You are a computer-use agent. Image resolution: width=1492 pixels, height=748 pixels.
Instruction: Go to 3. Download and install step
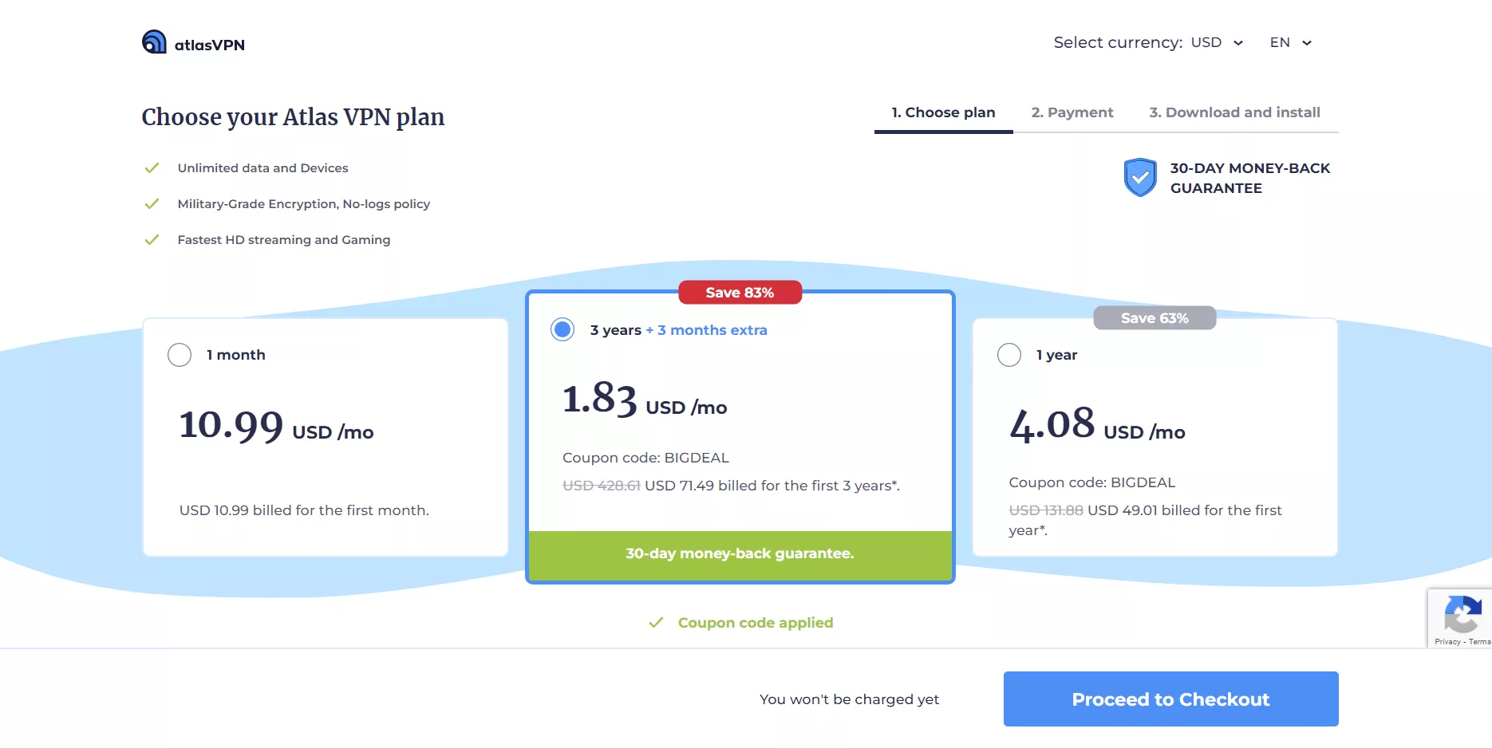click(x=1234, y=112)
